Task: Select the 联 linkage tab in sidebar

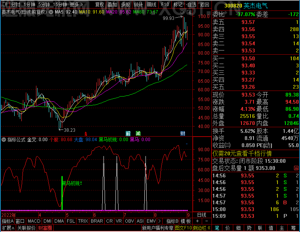Action: [260, 228]
